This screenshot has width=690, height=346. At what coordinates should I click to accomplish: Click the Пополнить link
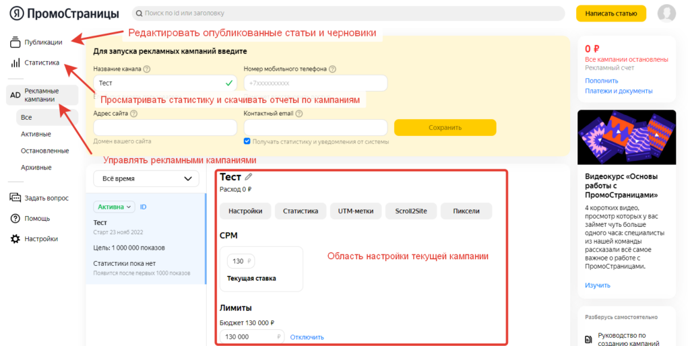pyautogui.click(x=601, y=81)
